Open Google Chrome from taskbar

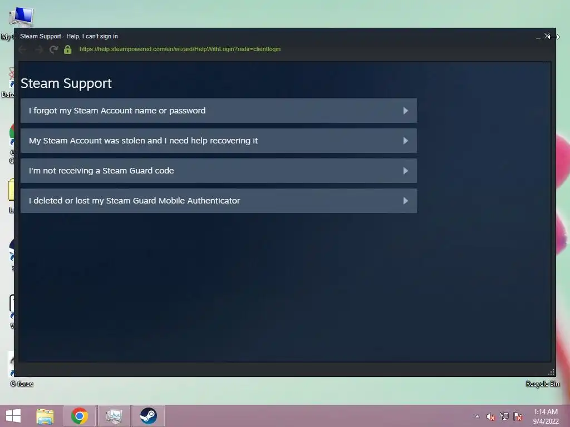point(80,416)
